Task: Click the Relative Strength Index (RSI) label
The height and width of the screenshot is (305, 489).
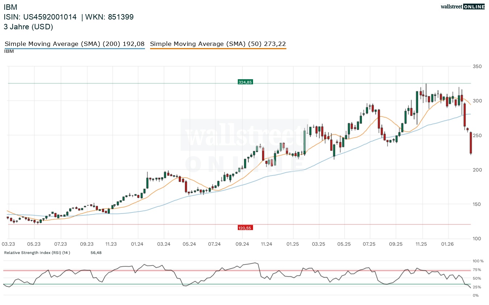Action: pyautogui.click(x=37, y=253)
